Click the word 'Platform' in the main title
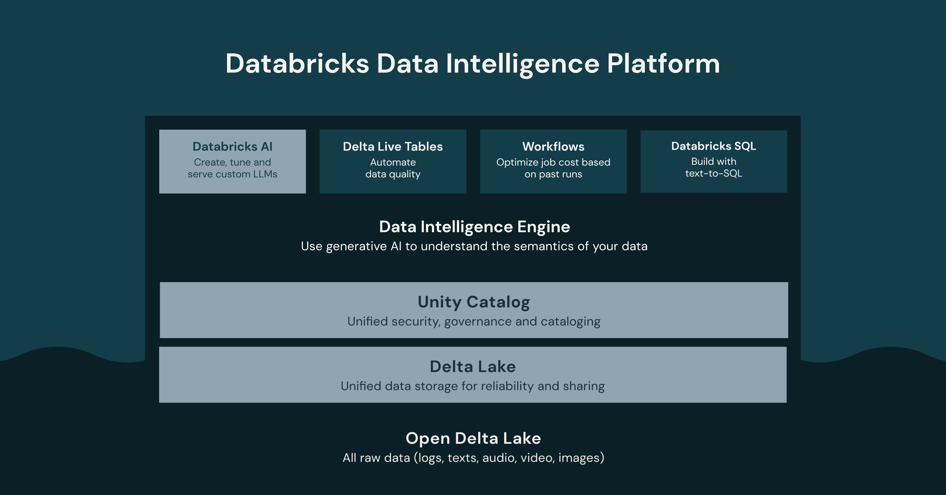The width and height of the screenshot is (946, 495). (x=663, y=64)
